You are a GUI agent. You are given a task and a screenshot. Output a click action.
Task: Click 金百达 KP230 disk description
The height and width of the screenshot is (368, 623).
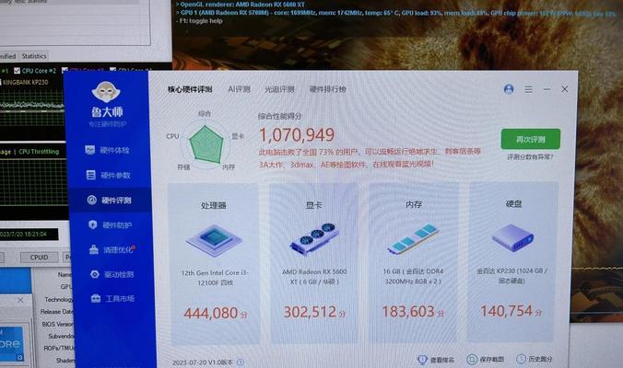512,276
